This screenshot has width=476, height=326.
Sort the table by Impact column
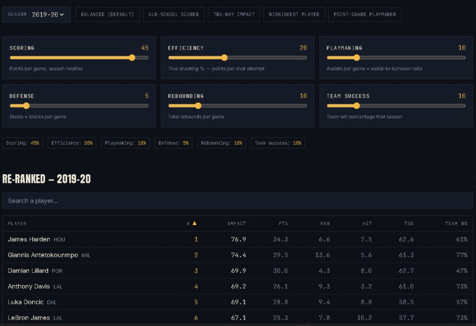coord(236,223)
